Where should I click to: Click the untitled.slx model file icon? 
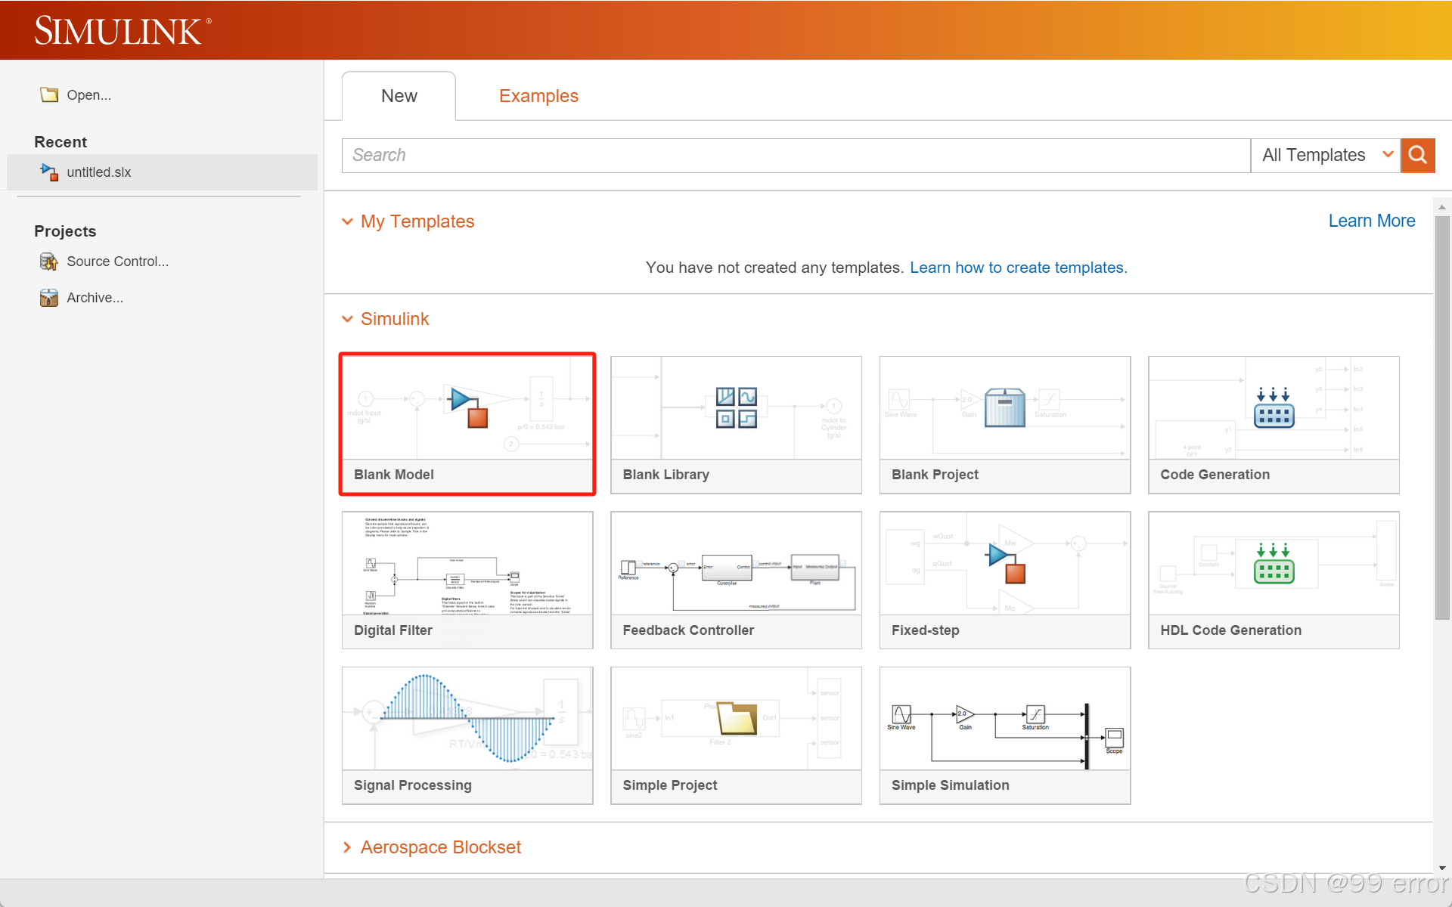point(49,172)
